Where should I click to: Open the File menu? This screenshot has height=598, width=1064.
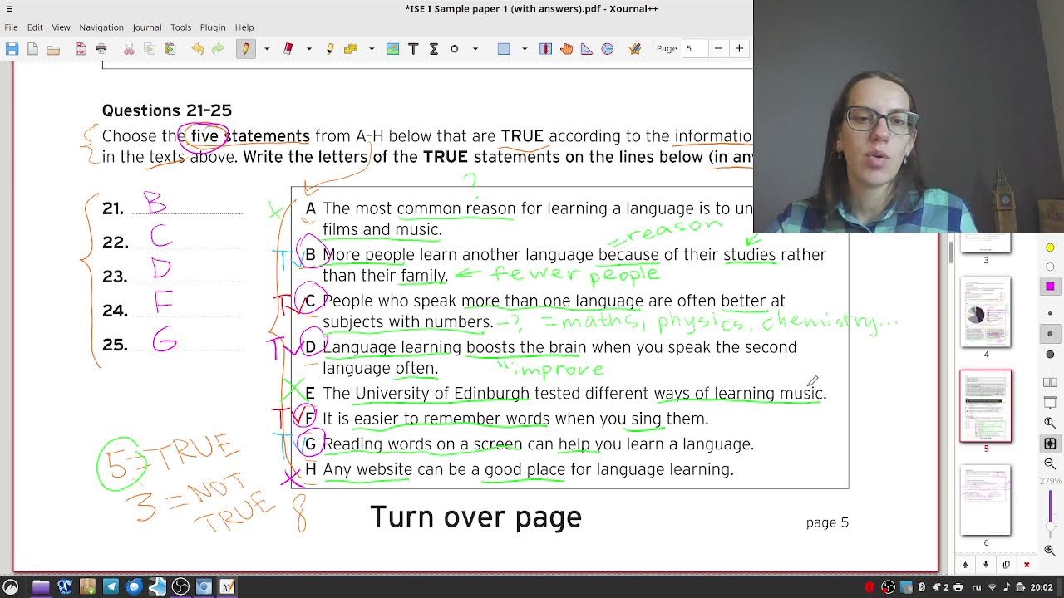pos(11,27)
